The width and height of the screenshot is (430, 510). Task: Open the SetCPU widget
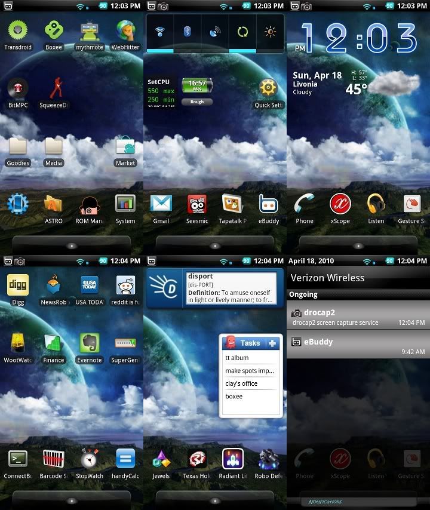(161, 93)
